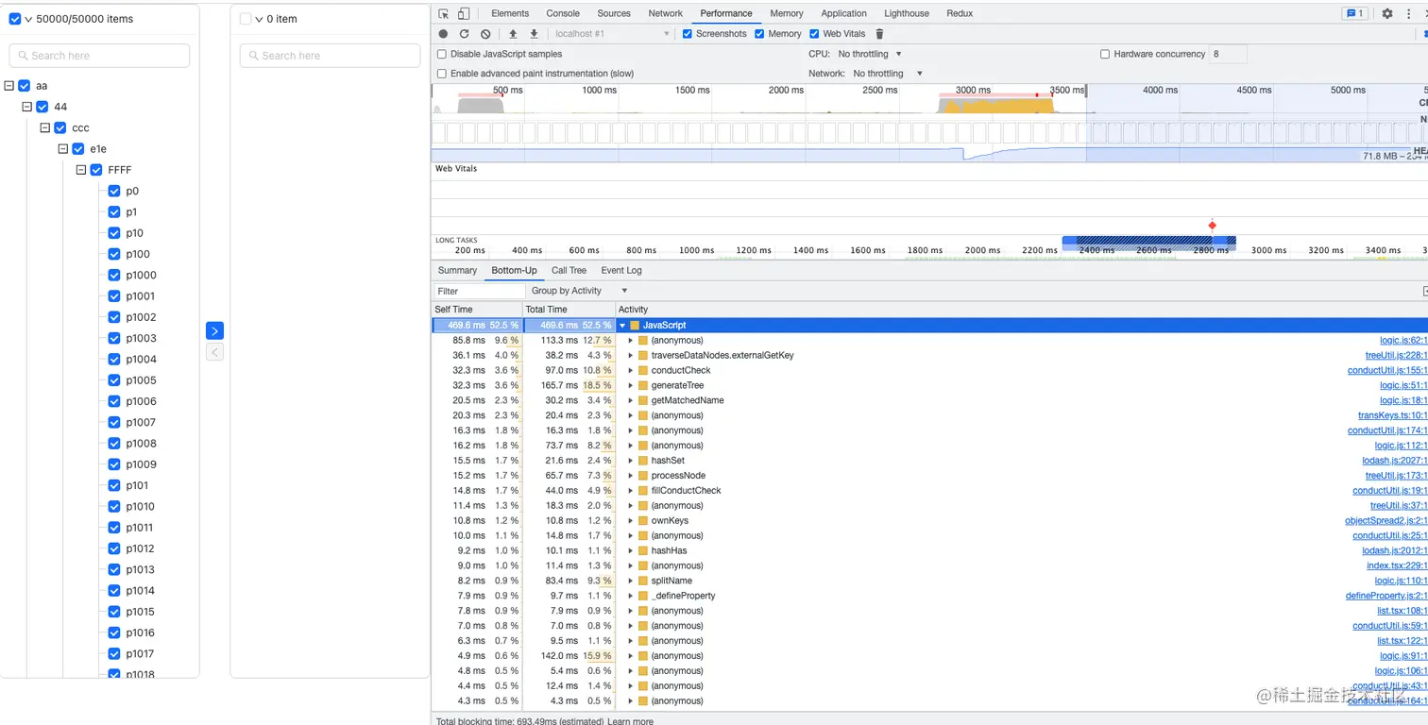Click the folder icon beside ownKeys
Screen dimensions: 1428x725
click(x=642, y=520)
